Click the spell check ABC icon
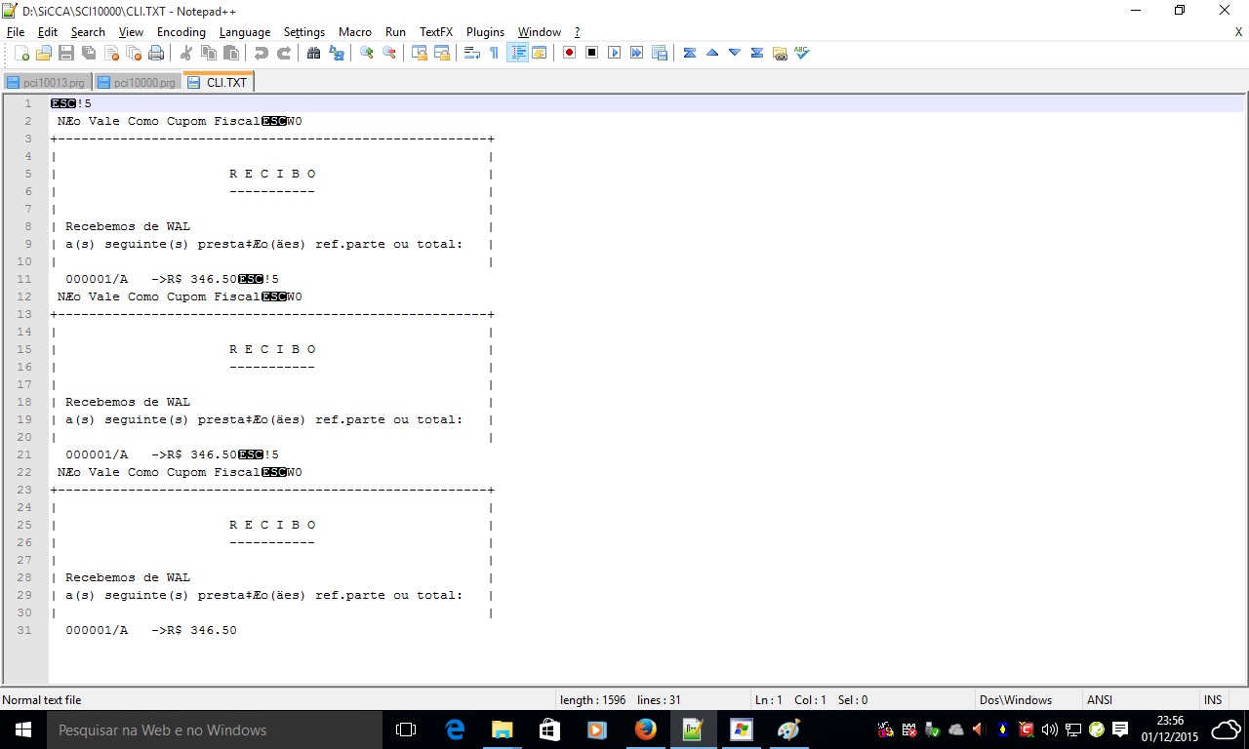This screenshot has width=1249, height=749. click(802, 53)
